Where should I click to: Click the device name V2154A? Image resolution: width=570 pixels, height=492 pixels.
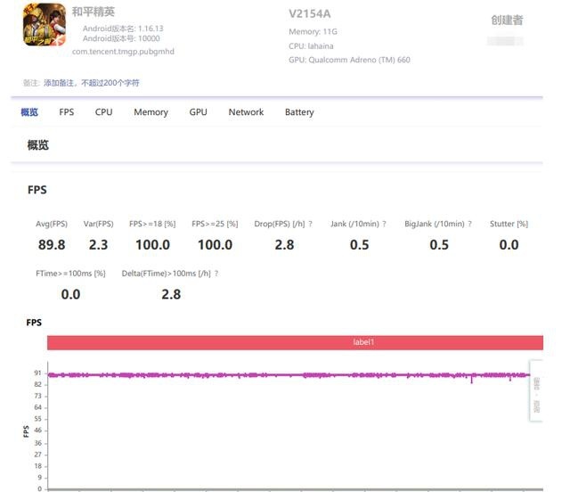point(310,14)
